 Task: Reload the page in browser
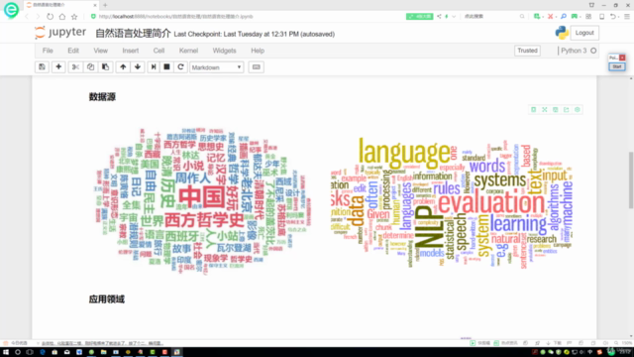click(50, 17)
